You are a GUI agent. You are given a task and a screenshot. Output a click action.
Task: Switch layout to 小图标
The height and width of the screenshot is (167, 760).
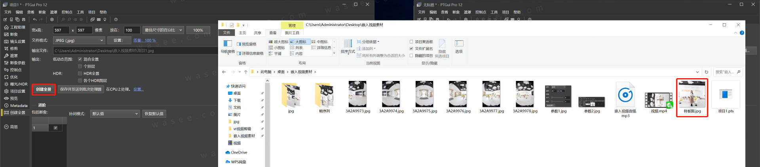point(277,48)
